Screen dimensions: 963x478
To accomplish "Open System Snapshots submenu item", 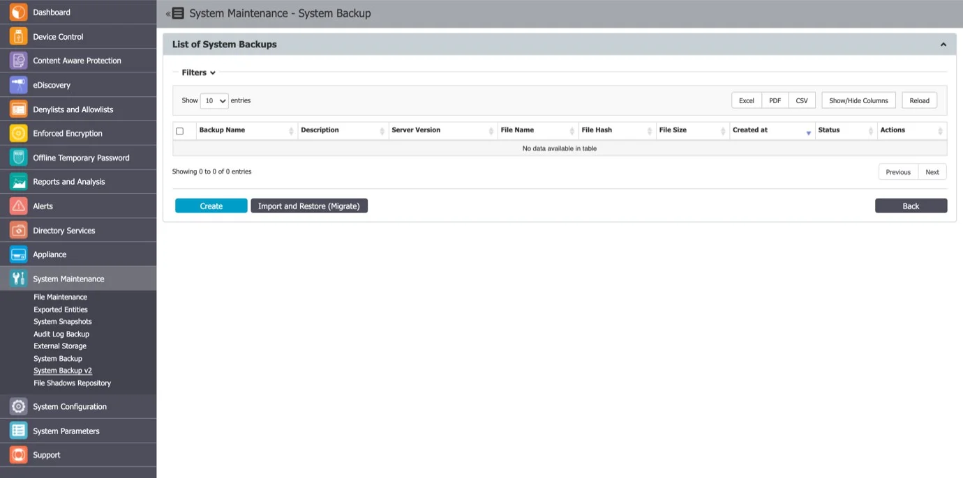I will click(x=63, y=321).
